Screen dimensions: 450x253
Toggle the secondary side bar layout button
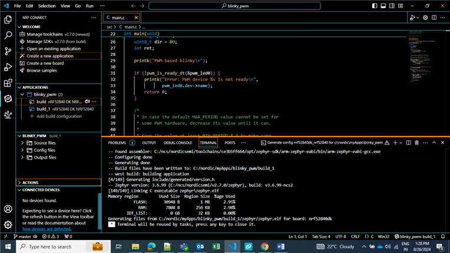392,6
